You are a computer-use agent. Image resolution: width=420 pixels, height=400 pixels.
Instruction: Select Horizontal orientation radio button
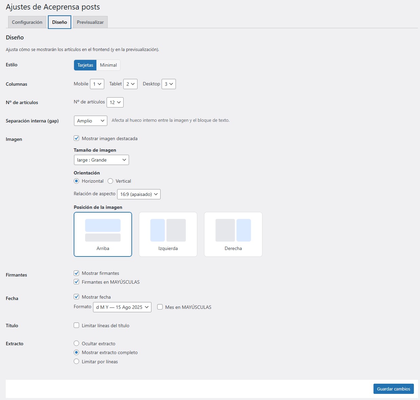point(76,181)
